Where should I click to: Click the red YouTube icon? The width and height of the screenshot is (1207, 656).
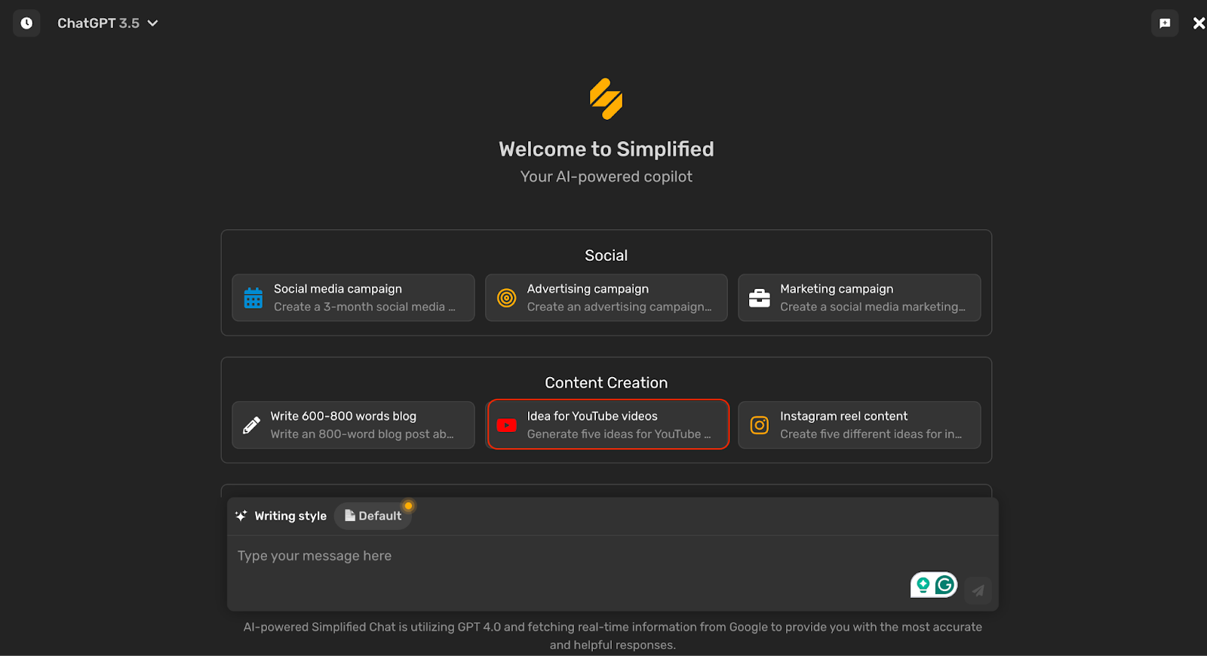[x=507, y=426]
